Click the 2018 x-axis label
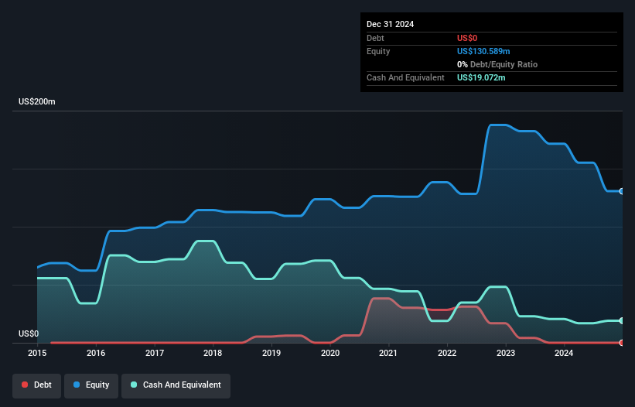The image size is (635, 407). coord(213,353)
